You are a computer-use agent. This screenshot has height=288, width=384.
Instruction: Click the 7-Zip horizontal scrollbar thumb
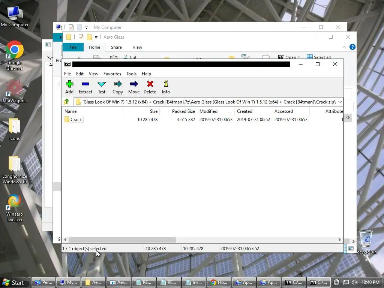pos(122,240)
